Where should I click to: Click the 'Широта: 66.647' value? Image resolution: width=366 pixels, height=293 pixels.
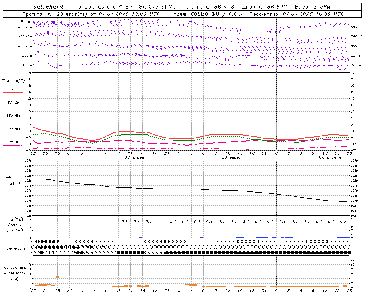click(264, 7)
